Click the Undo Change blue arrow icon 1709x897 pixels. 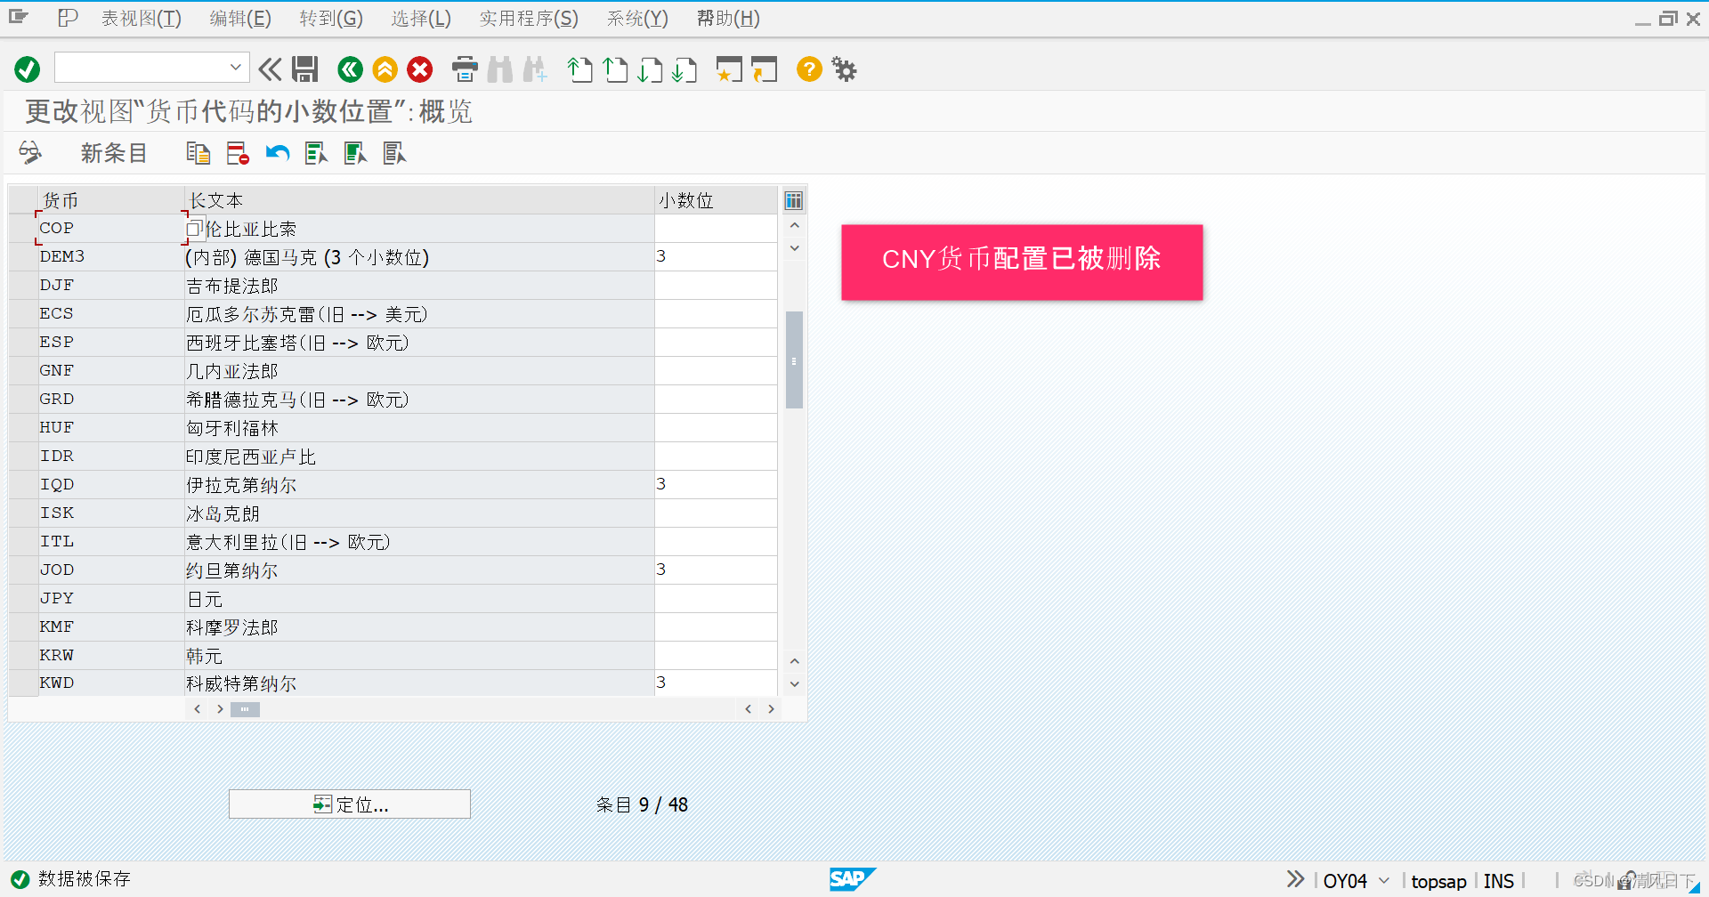[x=278, y=153]
